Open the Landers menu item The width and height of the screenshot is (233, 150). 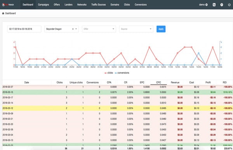(x=68, y=5)
